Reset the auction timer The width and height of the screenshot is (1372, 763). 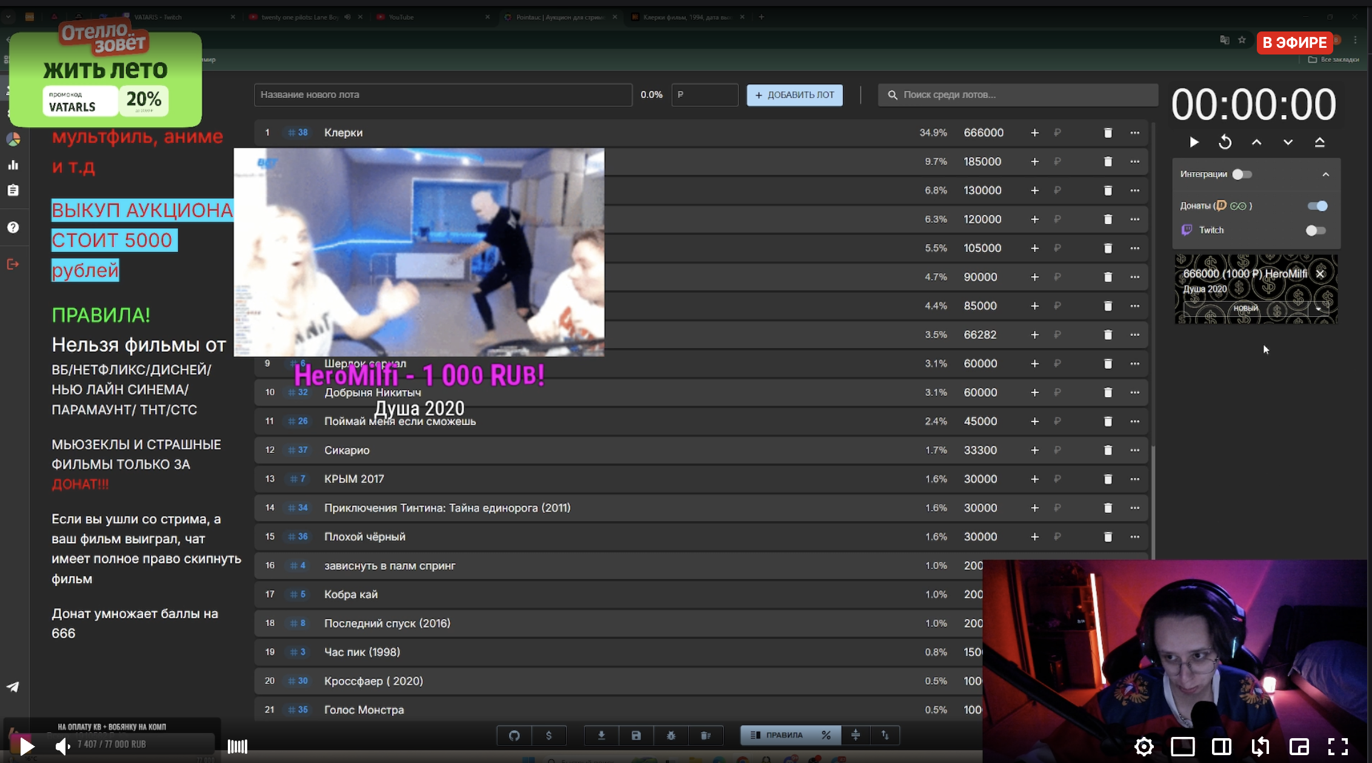pyautogui.click(x=1225, y=142)
